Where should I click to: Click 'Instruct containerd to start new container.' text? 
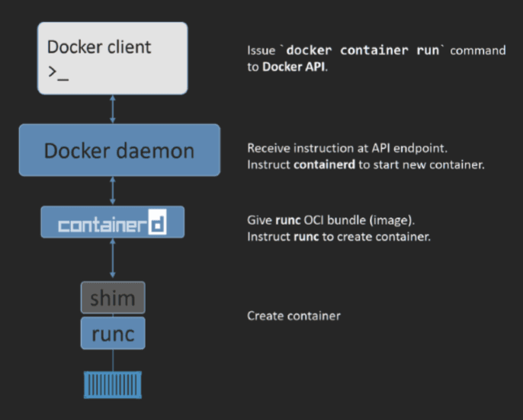(366, 165)
